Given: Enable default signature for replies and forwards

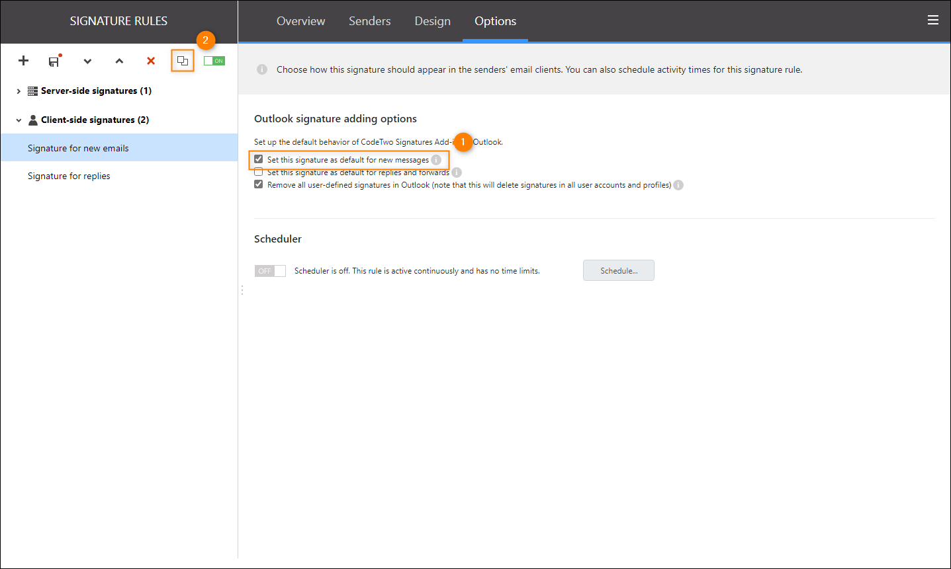Looking at the screenshot, I should coord(258,172).
